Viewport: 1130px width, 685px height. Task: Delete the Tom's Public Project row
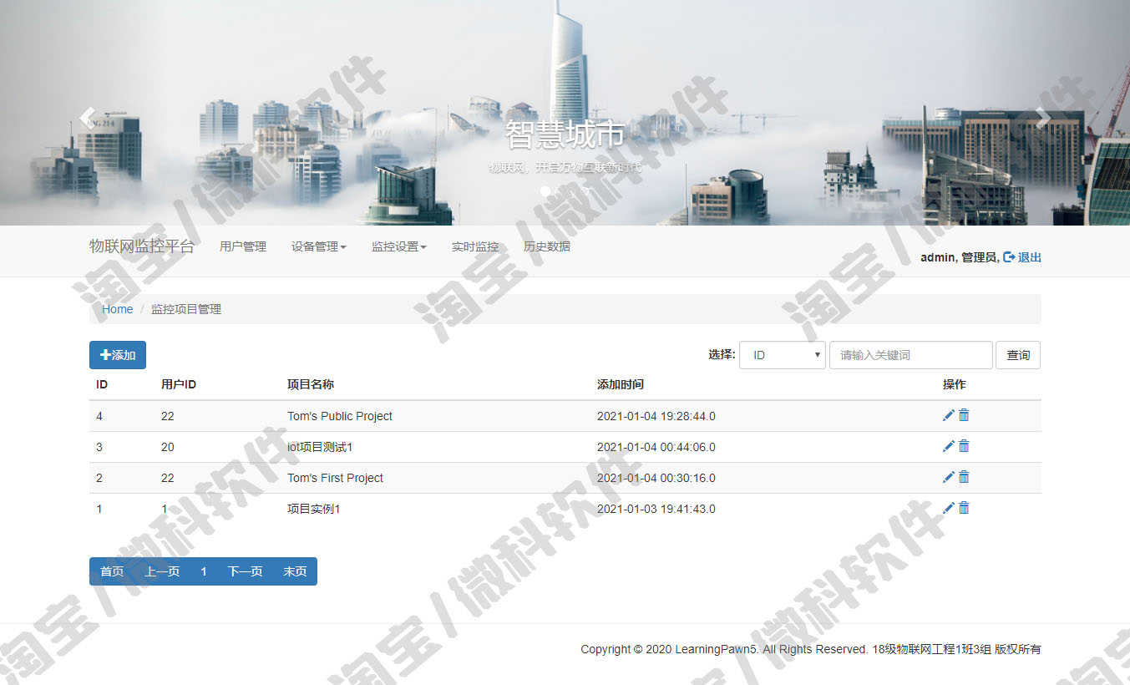(x=964, y=415)
